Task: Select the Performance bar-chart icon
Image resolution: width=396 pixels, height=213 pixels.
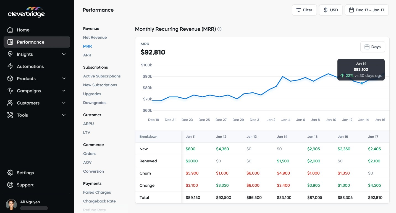Action: pos(10,42)
